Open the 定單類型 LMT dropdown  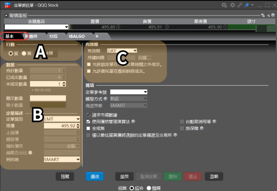[x=62, y=119]
